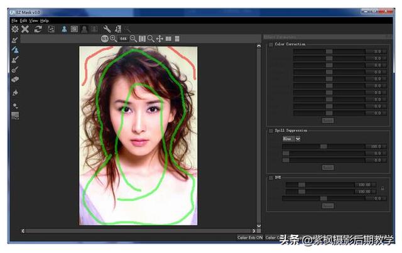Enable the DVE checkbox

click(271, 178)
